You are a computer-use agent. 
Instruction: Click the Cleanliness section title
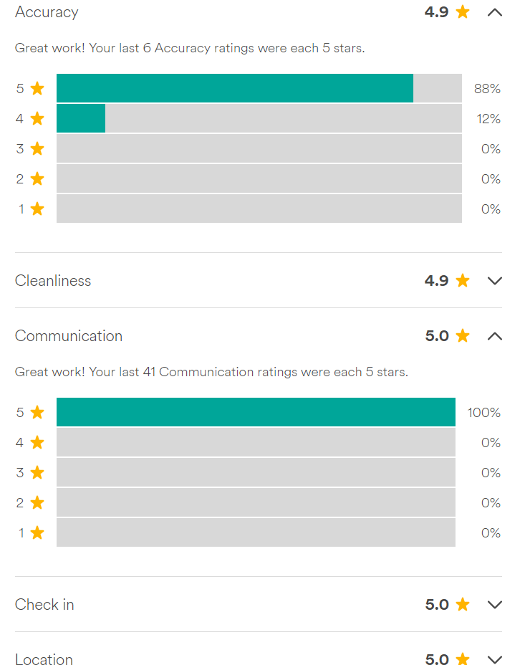coord(53,281)
